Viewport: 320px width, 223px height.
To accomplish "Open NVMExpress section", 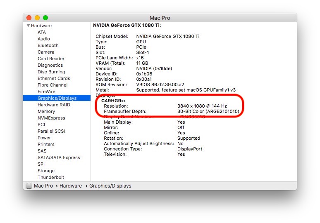I will coord(51,118).
